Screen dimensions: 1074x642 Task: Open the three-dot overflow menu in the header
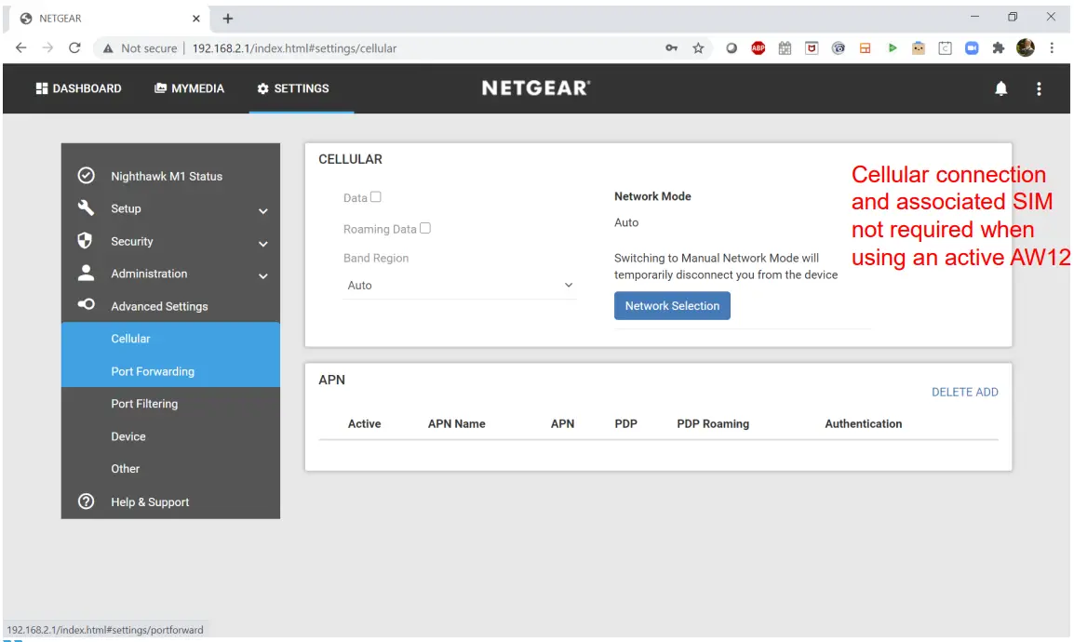pos(1039,87)
